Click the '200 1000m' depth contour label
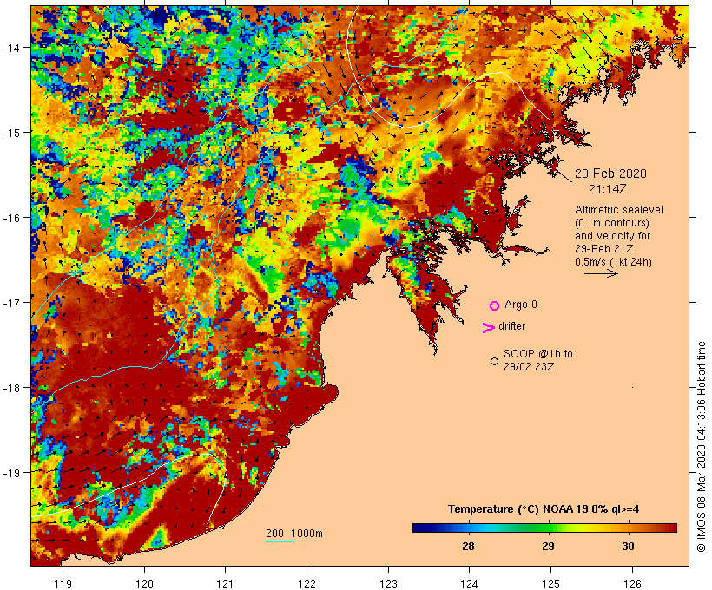This screenshot has height=590, width=712. pyautogui.click(x=294, y=534)
